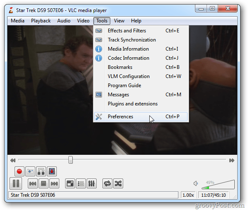This screenshot has height=210, width=248.
Task: Open the Playback menu
Action: [x=41, y=21]
